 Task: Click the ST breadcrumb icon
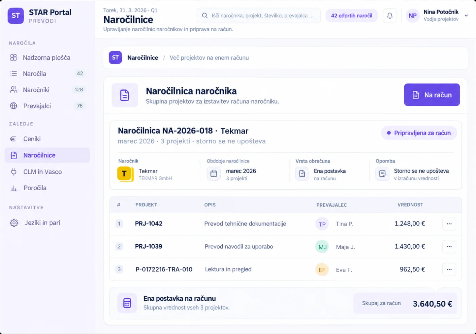[115, 58]
